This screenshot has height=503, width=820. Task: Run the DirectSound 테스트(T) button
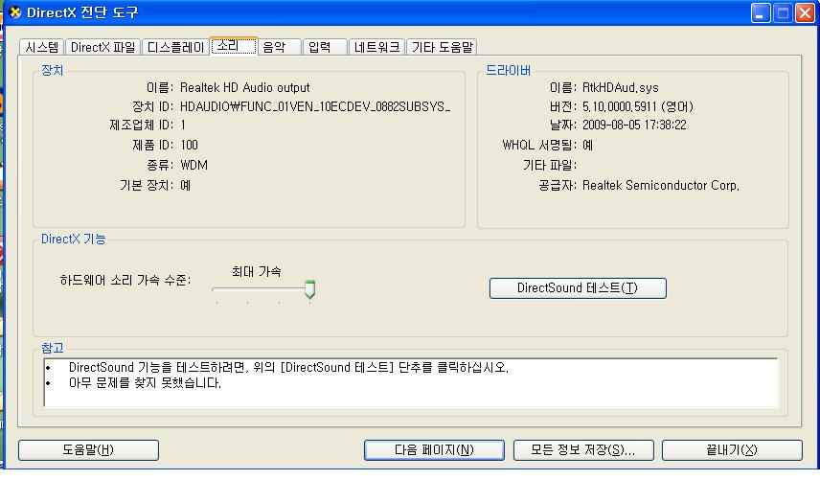[578, 288]
